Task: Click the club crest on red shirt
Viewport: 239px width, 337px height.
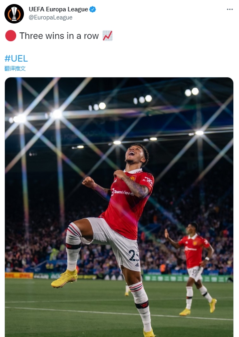Action: point(132,178)
